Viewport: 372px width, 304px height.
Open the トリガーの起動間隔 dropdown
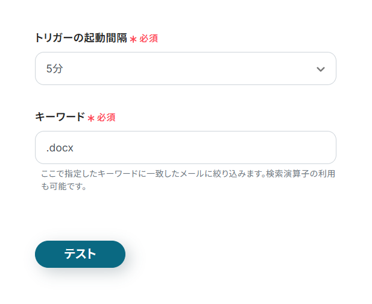coord(185,69)
